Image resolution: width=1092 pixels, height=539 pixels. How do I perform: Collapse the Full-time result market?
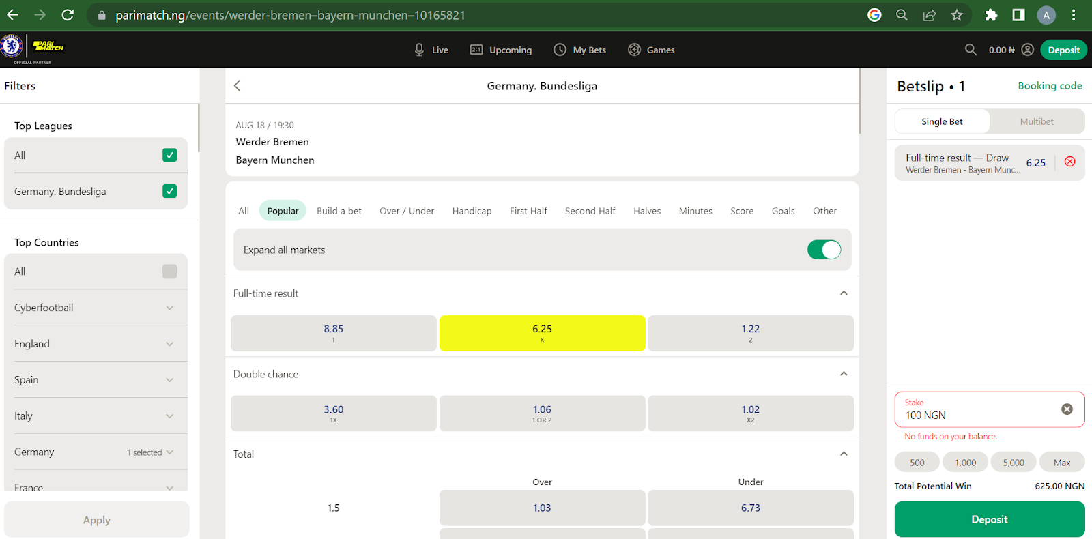click(x=844, y=293)
